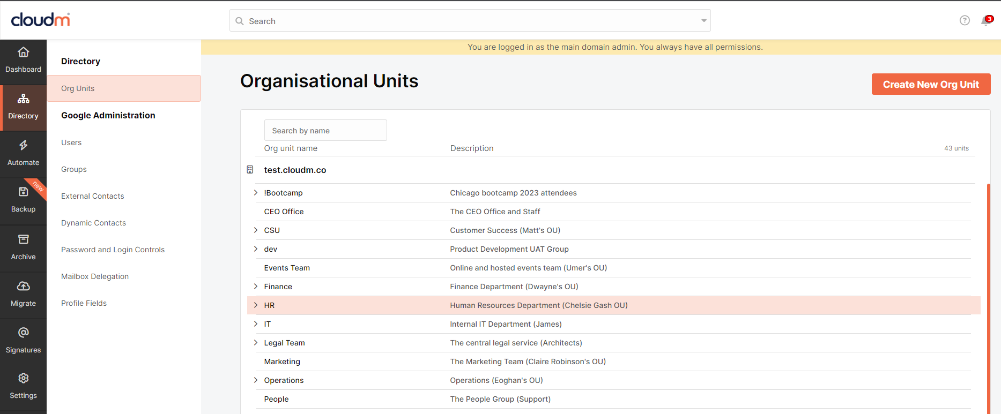
Task: Click the Description column header
Action: [x=472, y=148]
